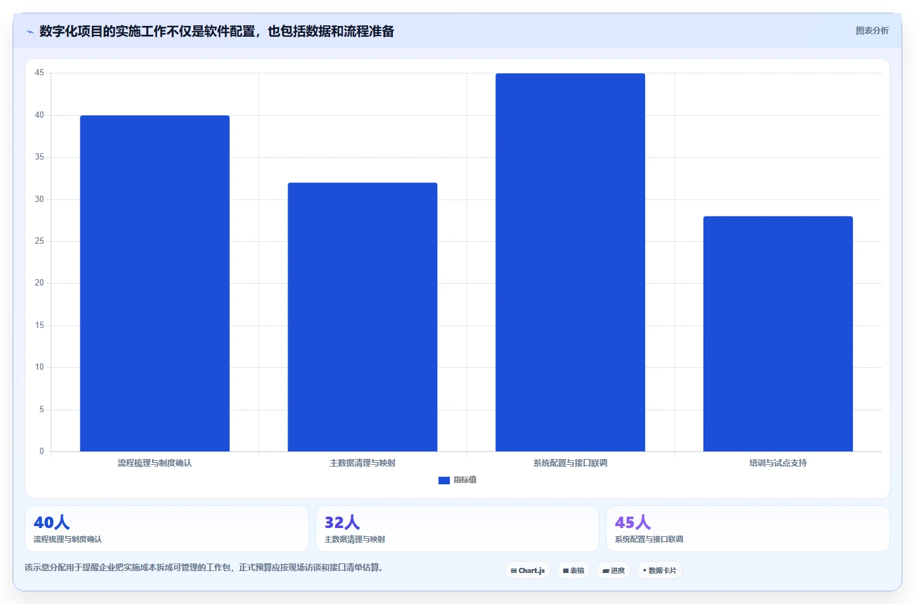Click the 系统配置与接口联调 card caption

pos(649,539)
